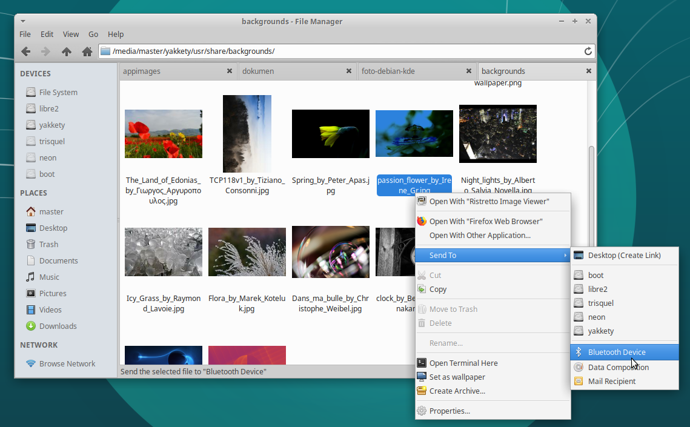Open Icy_Grass_by_Raymond_Lavoie.jpg thumbnail
The width and height of the screenshot is (690, 427).
tap(163, 252)
